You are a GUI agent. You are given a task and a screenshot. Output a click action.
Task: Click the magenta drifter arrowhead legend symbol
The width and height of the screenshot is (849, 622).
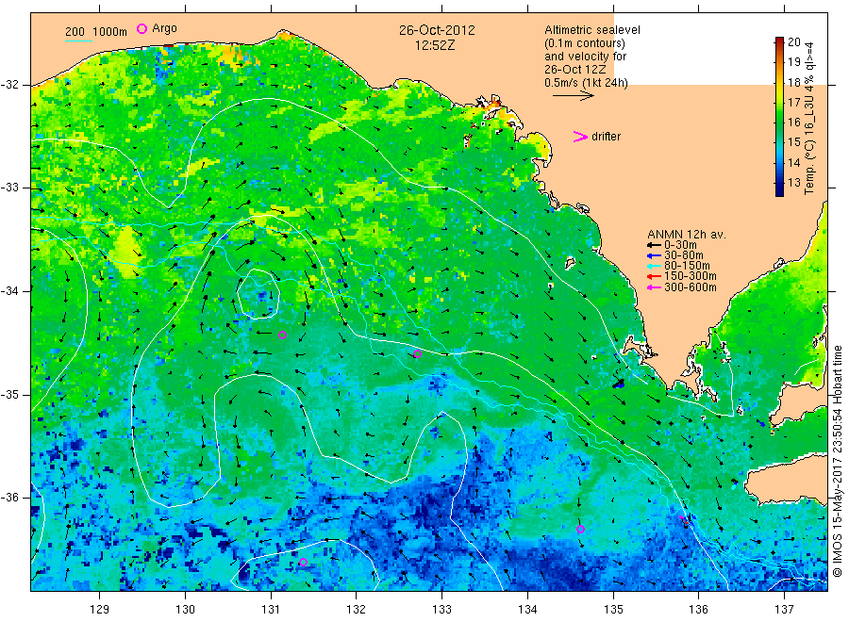click(x=580, y=137)
